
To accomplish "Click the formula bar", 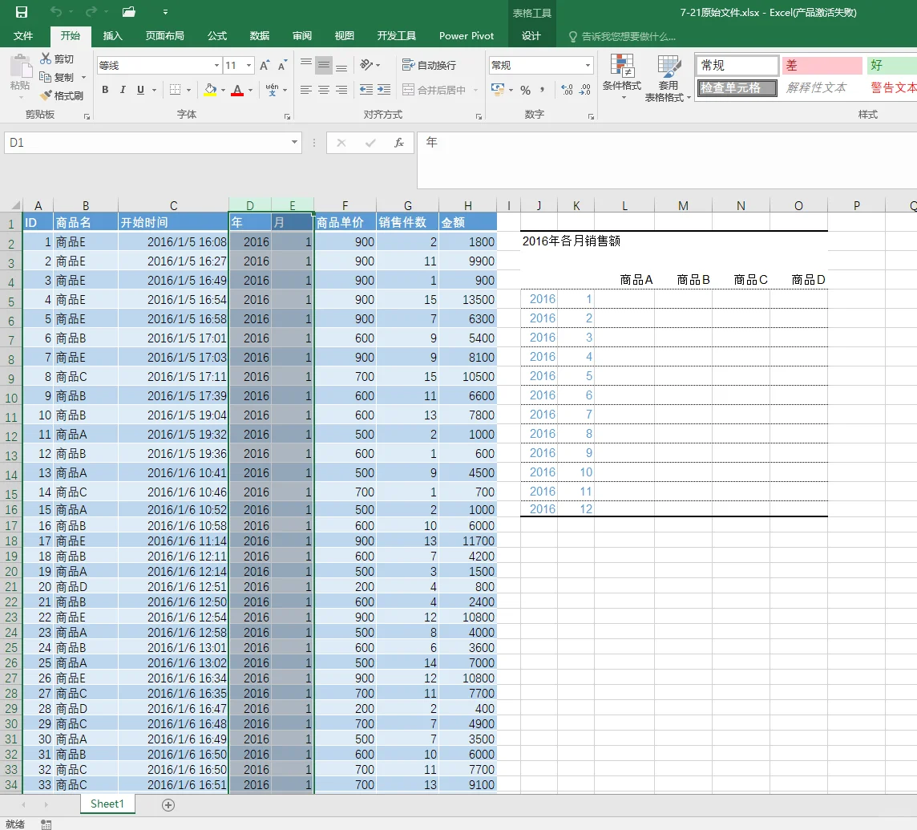I will coord(667,160).
